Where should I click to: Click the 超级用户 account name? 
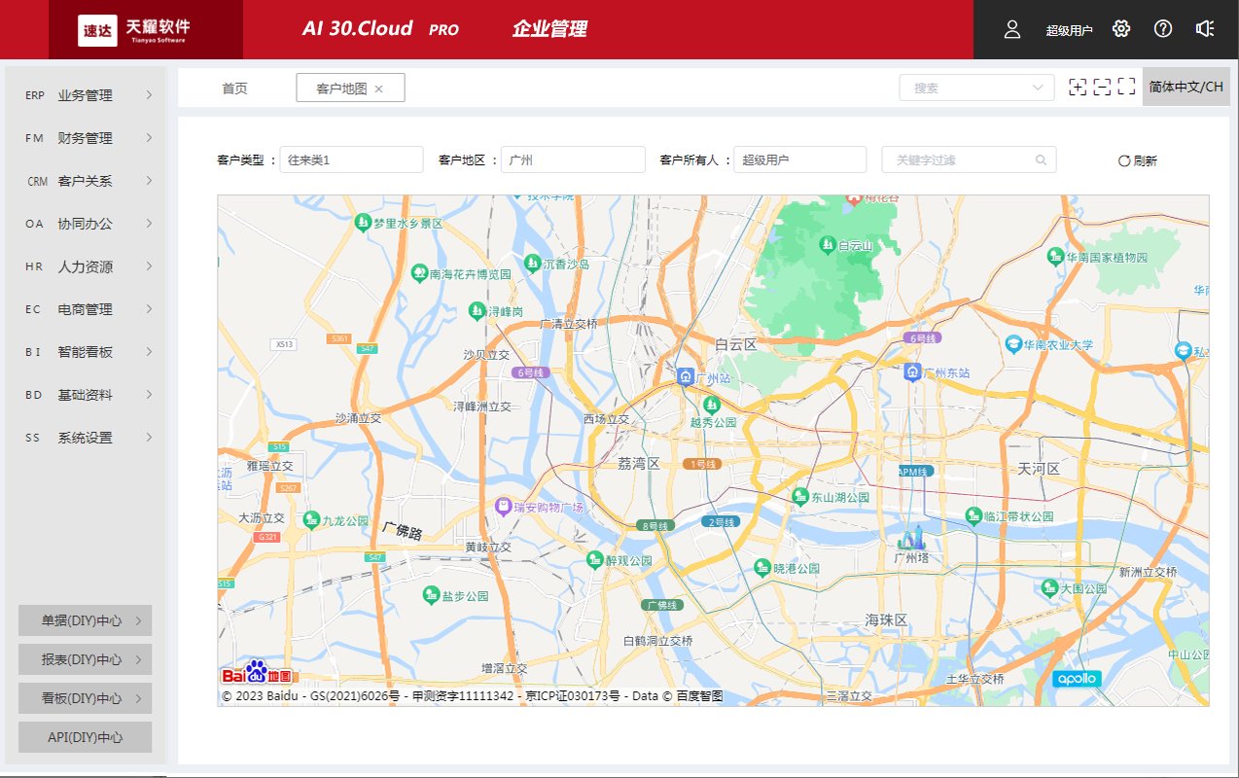(x=1068, y=29)
